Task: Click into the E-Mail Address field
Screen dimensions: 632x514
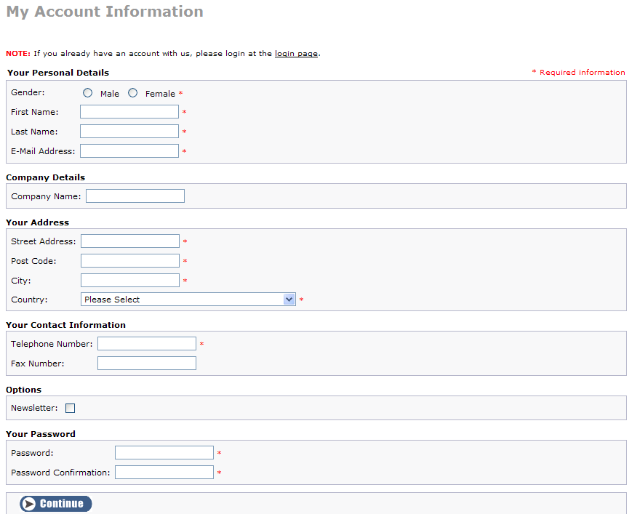Action: [129, 151]
